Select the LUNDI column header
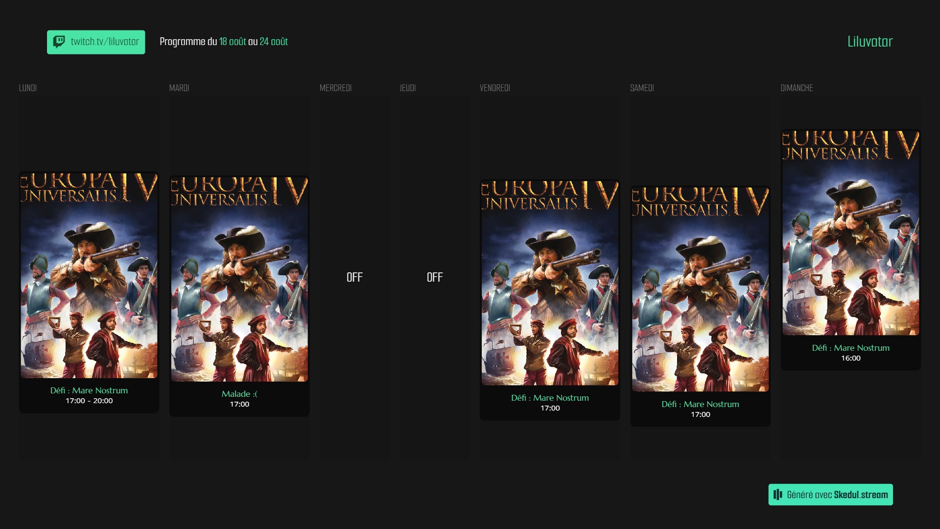The height and width of the screenshot is (529, 940). [x=28, y=88]
